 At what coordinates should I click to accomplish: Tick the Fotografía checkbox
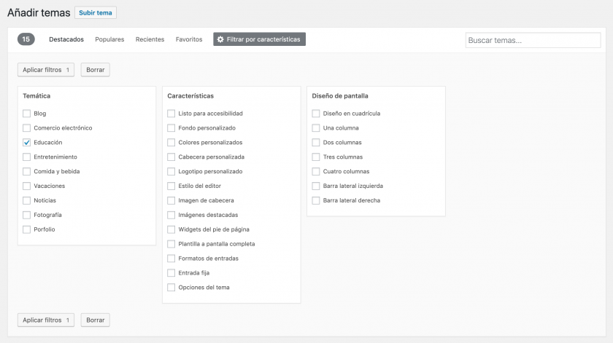27,215
